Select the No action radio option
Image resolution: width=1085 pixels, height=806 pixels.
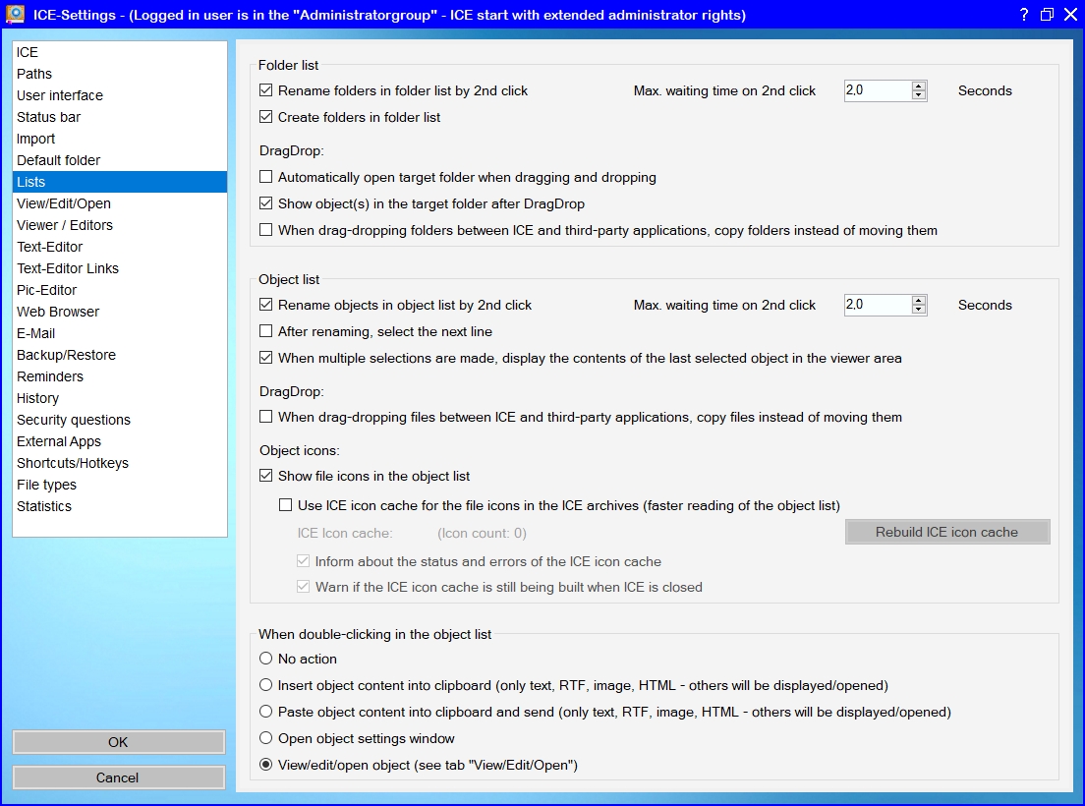(266, 659)
